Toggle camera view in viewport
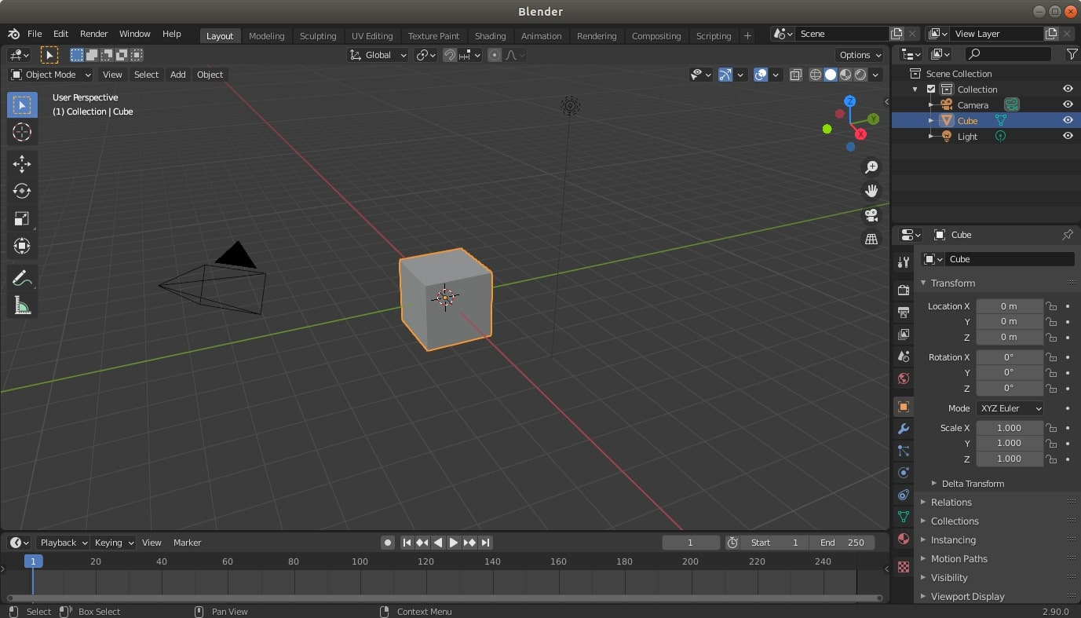Viewport: 1081px width, 618px height. pyautogui.click(x=871, y=215)
